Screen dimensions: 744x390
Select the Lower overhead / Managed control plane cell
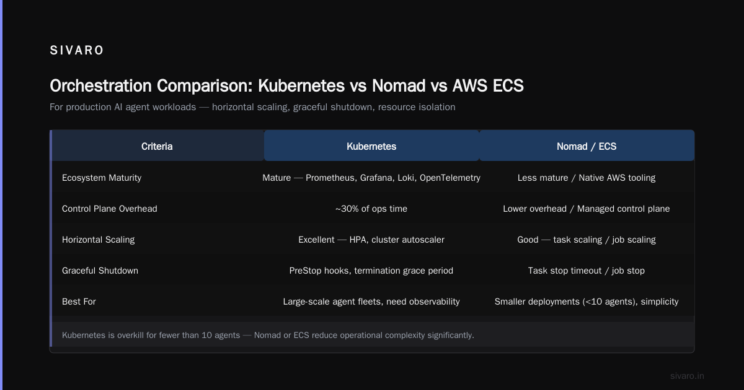coord(587,209)
